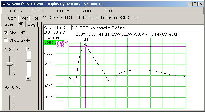Screen dimensions: 205x112
Task: Click Print in the menu bar
Action: (x=109, y=11)
